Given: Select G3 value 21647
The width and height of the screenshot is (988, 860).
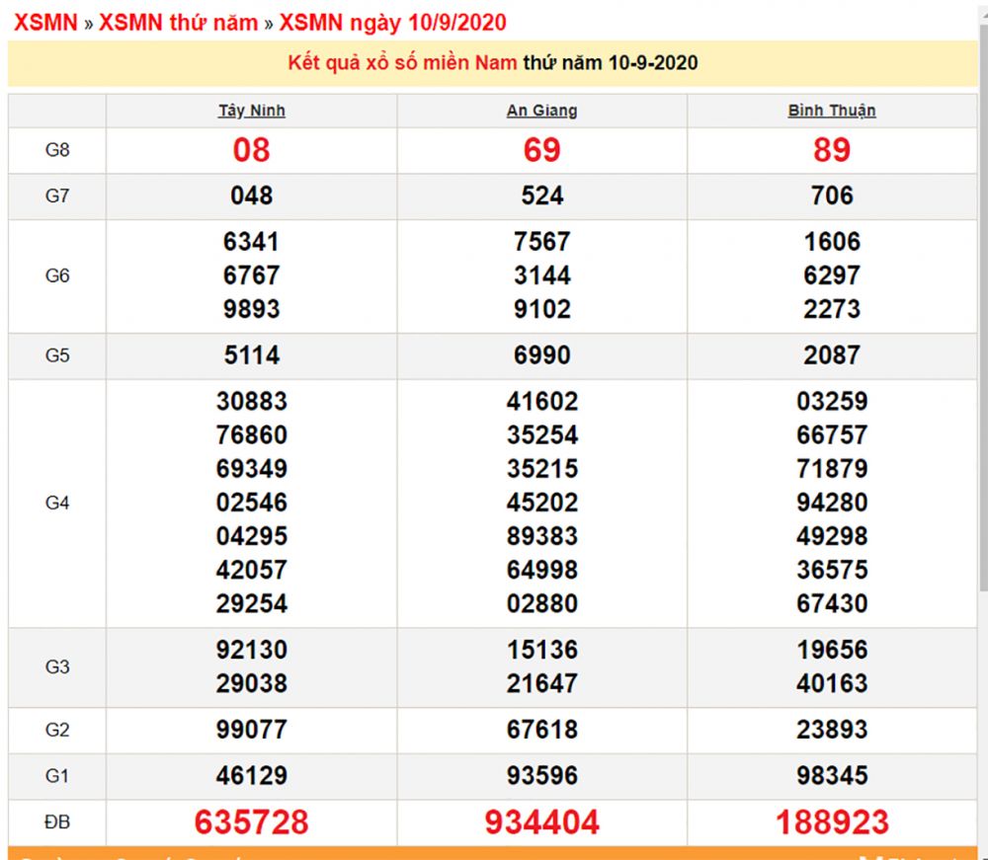Looking at the screenshot, I should [x=541, y=683].
